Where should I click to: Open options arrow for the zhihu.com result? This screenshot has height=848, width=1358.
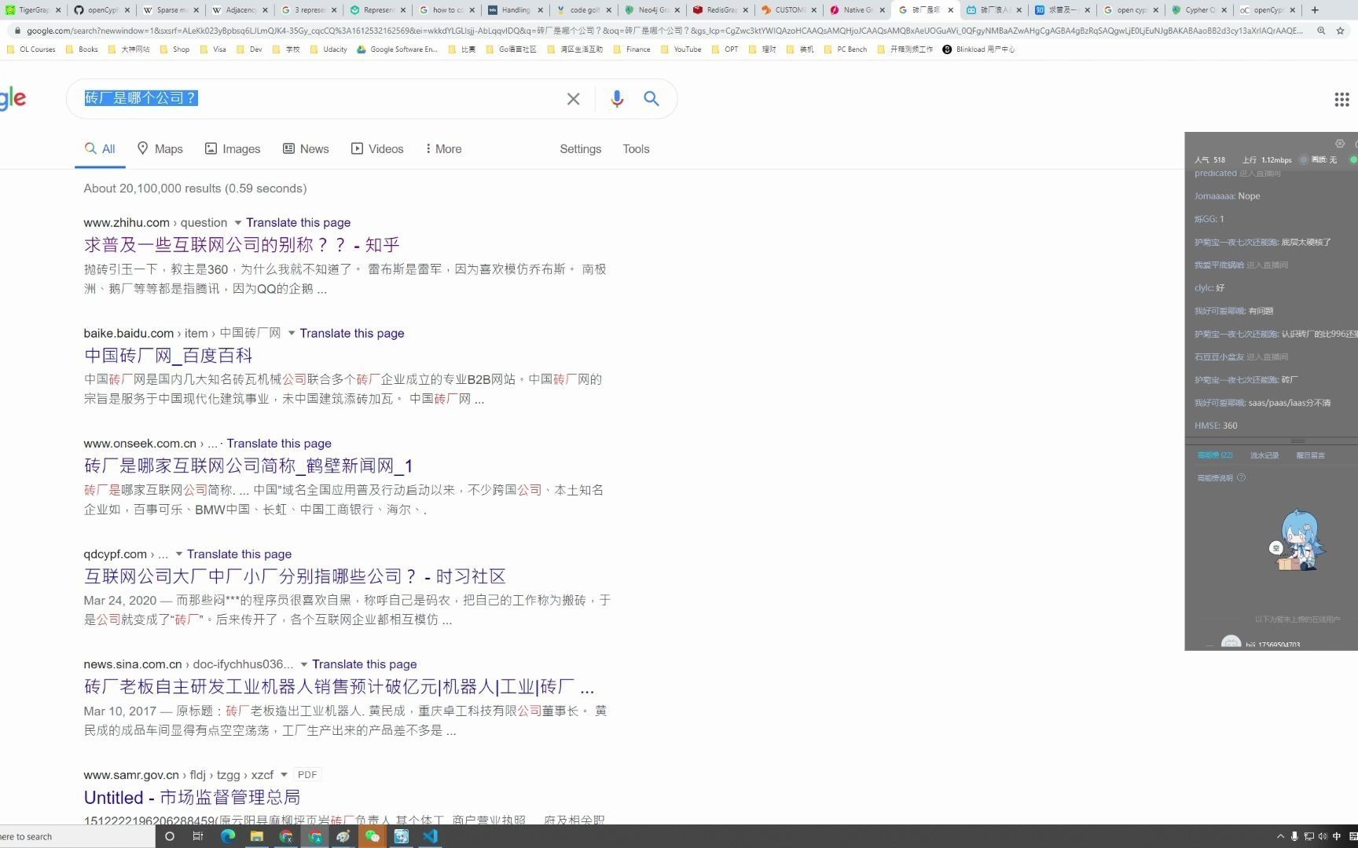tap(237, 223)
